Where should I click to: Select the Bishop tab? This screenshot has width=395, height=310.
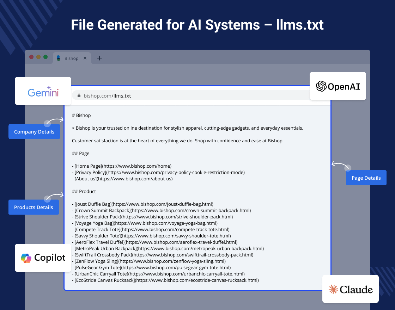coord(72,58)
